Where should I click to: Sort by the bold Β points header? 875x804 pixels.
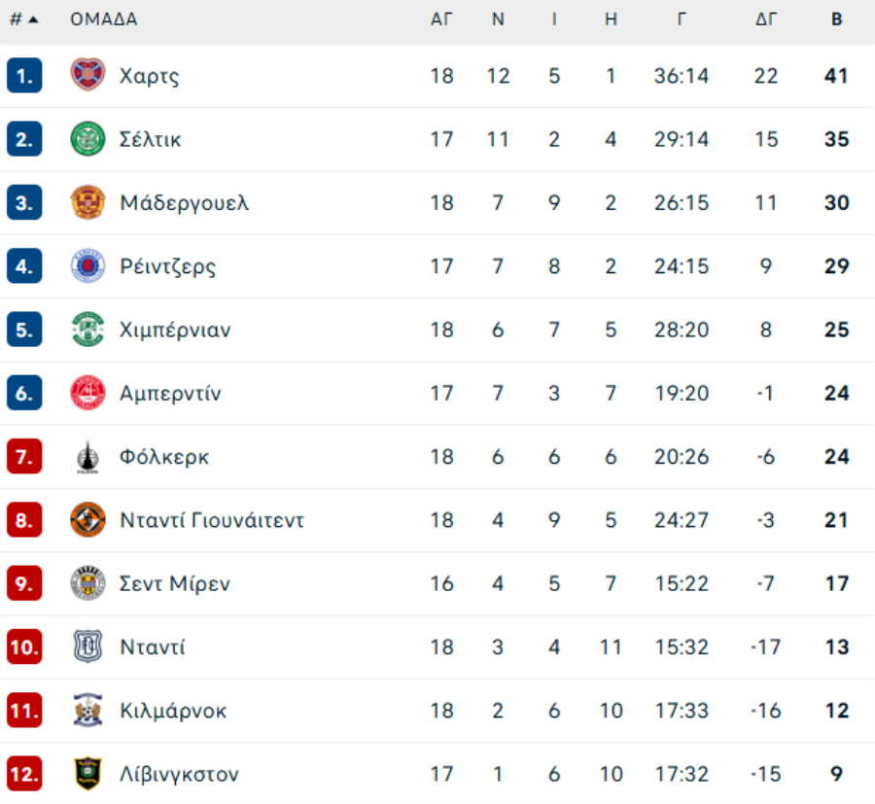(836, 19)
